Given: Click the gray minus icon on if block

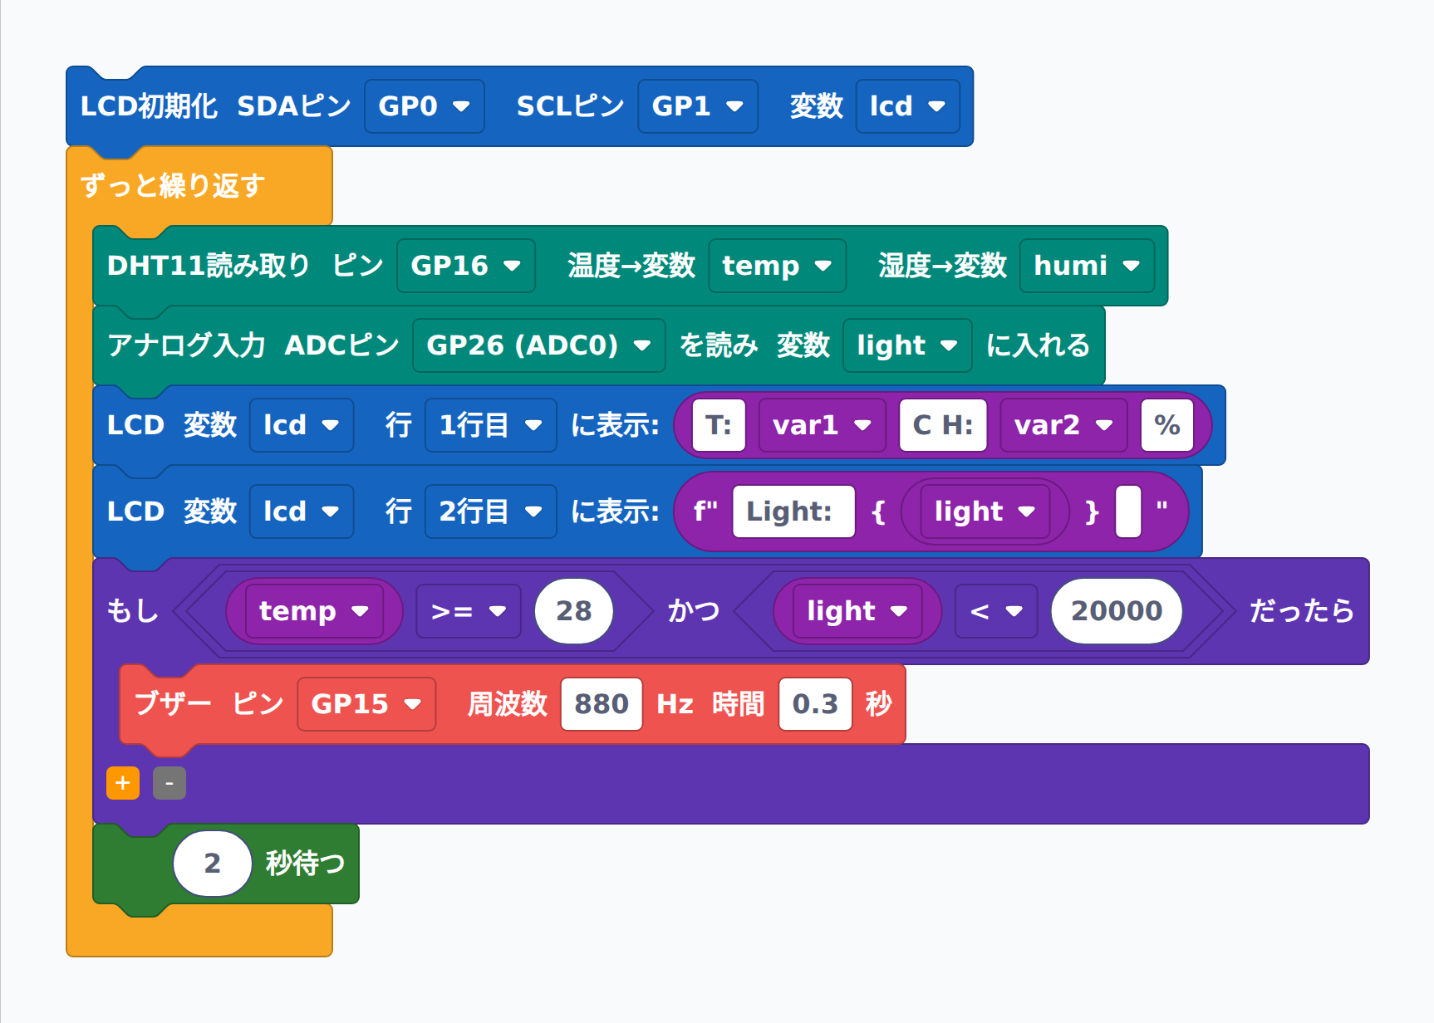Looking at the screenshot, I should coord(169,783).
